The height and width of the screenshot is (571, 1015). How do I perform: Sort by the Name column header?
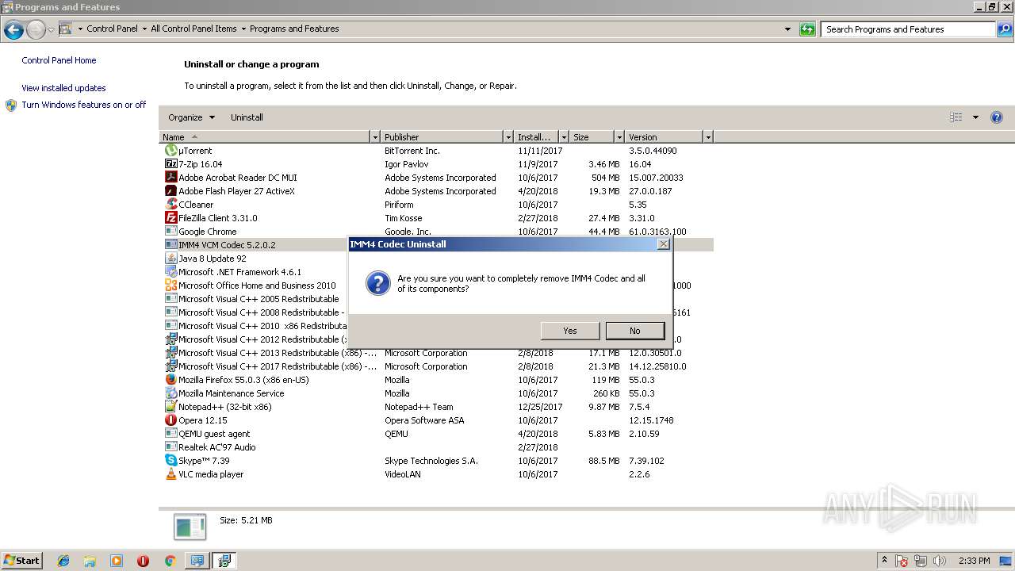265,137
